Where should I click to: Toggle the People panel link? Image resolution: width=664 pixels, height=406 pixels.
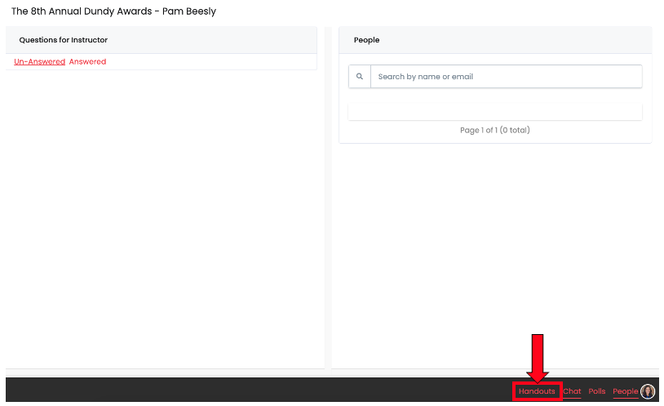[x=625, y=391]
